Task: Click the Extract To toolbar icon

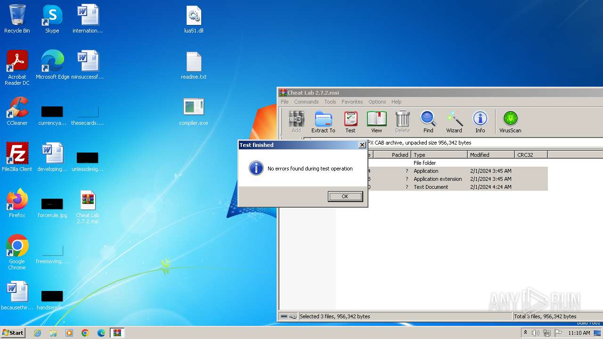Action: tap(323, 122)
